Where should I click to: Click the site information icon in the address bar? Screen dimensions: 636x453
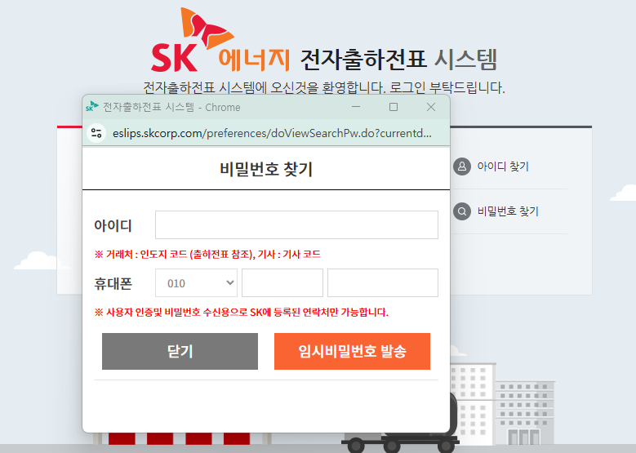96,133
